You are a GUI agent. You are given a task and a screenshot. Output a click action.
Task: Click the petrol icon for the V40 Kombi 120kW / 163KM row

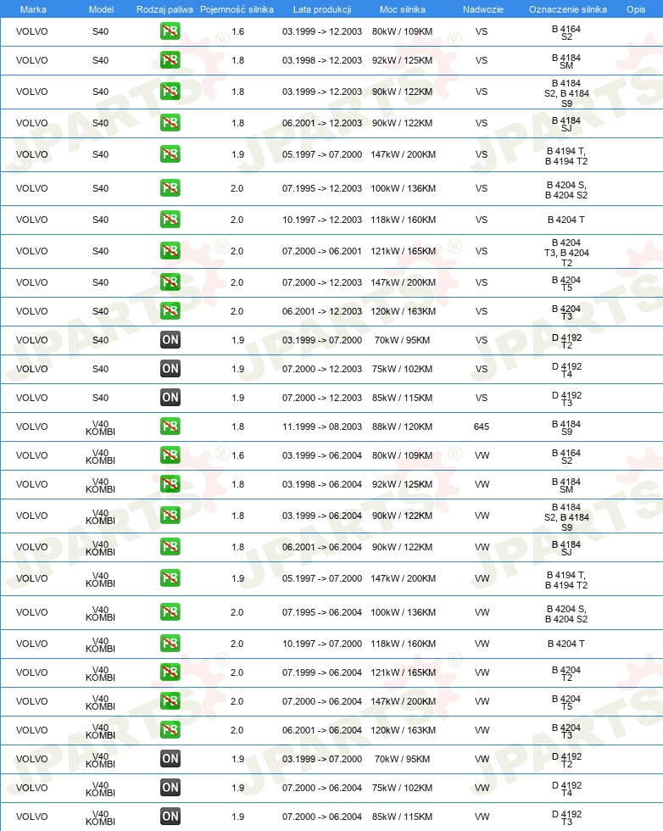170,729
